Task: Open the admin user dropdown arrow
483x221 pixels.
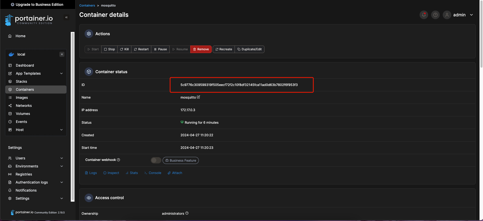Action: click(471, 15)
